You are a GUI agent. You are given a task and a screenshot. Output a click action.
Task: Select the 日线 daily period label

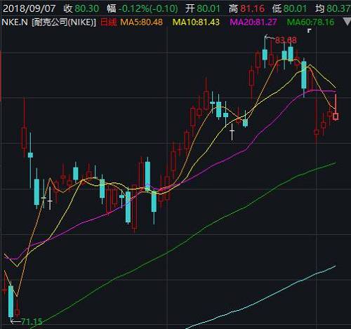109,22
